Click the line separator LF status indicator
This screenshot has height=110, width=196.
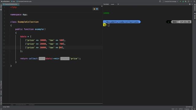click(176, 109)
